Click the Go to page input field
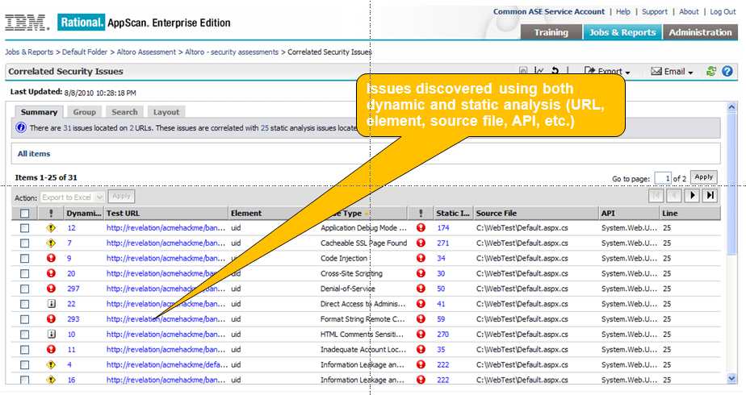Image resolution: width=746 pixels, height=395 pixels. 663,177
